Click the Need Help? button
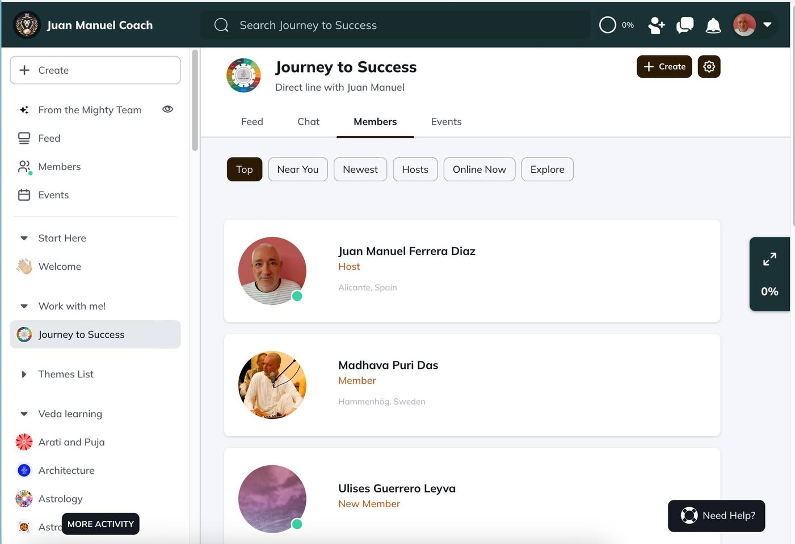Viewport: 795px width, 544px height. coord(716,516)
